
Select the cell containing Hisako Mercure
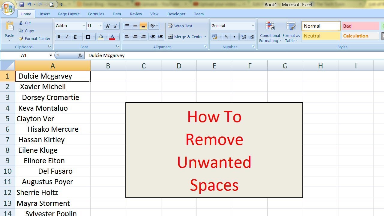click(53, 129)
